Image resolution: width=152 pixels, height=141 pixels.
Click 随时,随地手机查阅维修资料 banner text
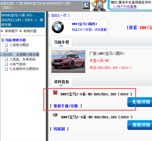click(131, 2)
